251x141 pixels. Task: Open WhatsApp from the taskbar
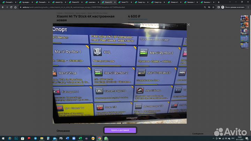[106, 138]
